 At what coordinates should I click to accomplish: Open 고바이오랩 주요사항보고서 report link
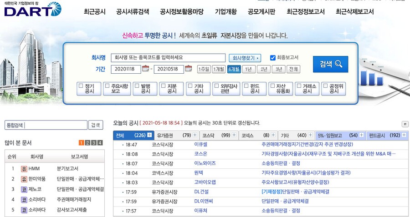[295, 182]
